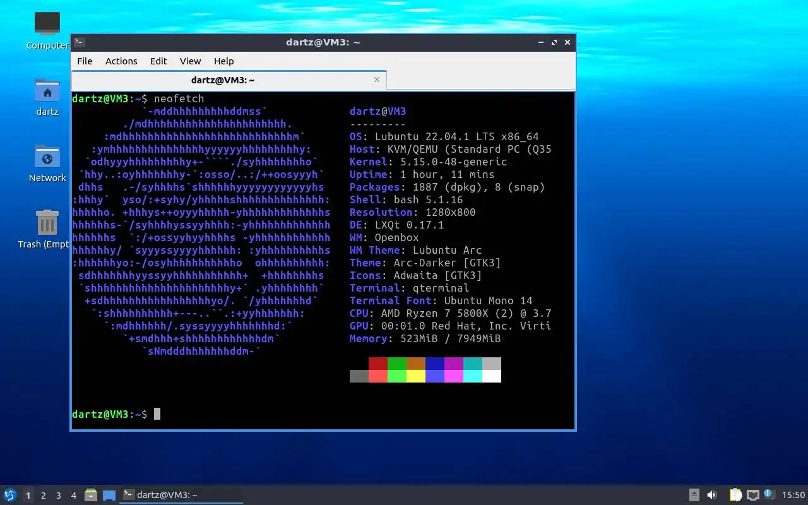
Task: Click the 'Kernel: 5.15.0-48-generic' line
Action: tap(429, 162)
